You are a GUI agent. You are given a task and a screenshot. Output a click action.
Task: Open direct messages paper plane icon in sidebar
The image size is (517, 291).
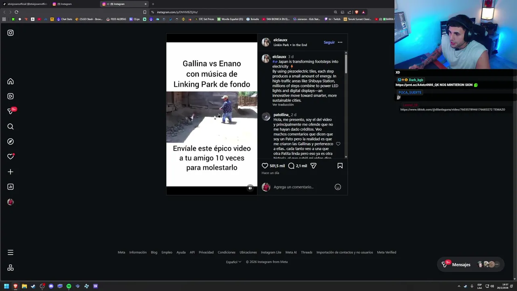pos(11,111)
